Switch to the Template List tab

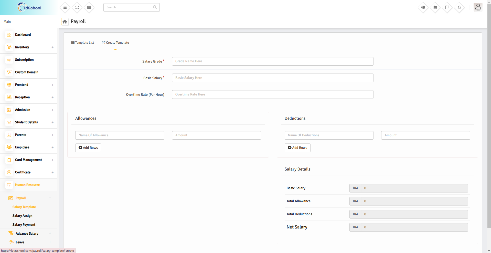(83, 43)
